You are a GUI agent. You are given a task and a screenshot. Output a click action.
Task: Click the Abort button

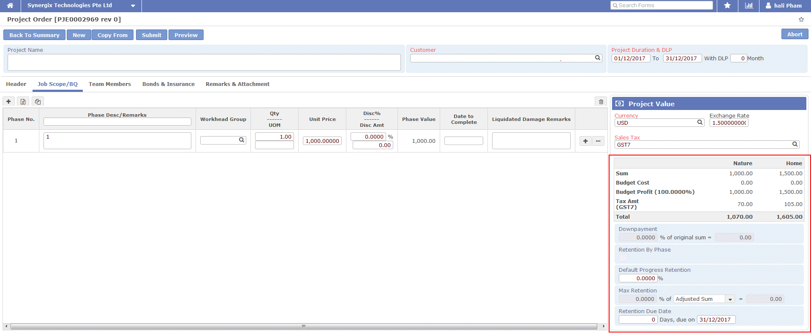tap(795, 35)
